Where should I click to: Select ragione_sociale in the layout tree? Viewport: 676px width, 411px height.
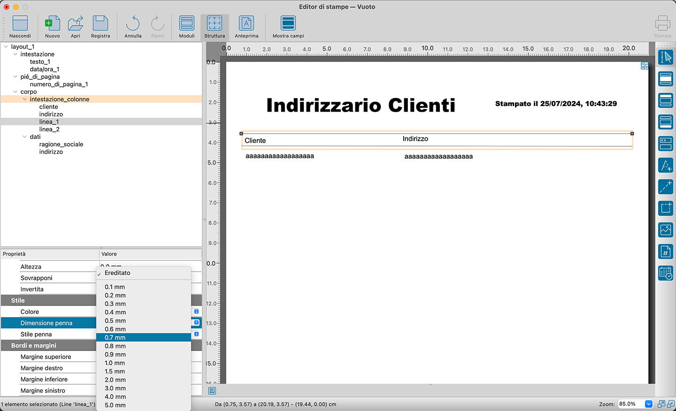tap(61, 145)
